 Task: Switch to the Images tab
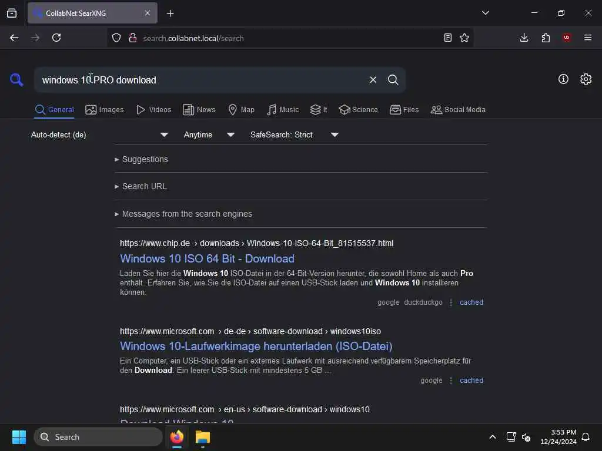[x=105, y=110]
